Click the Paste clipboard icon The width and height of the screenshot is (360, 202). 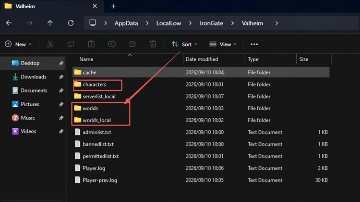(91, 44)
